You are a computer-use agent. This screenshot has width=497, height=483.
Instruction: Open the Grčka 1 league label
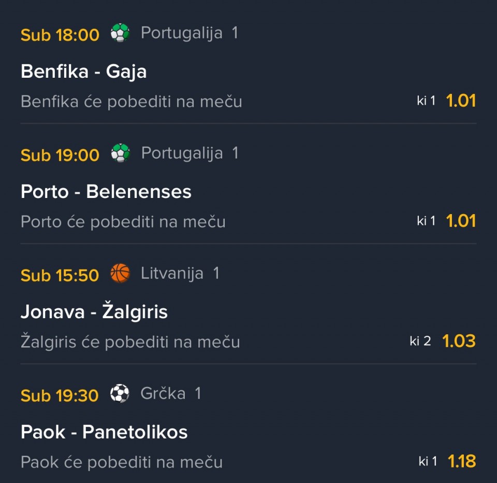[x=170, y=394]
